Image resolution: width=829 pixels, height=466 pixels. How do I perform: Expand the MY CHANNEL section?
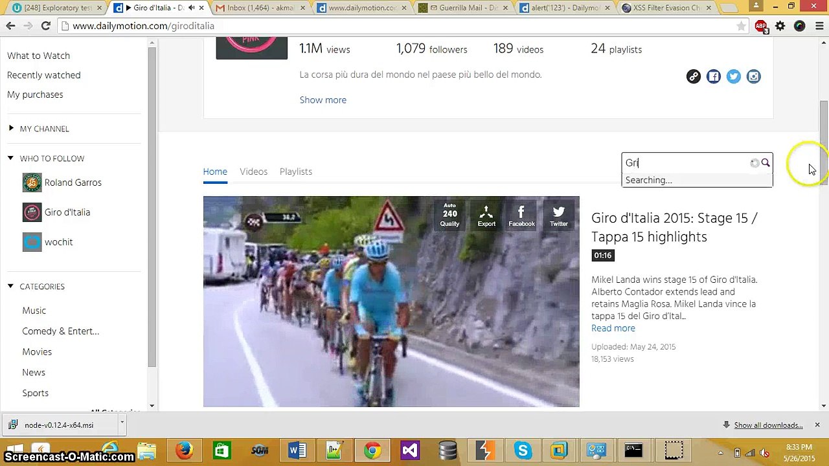11,128
